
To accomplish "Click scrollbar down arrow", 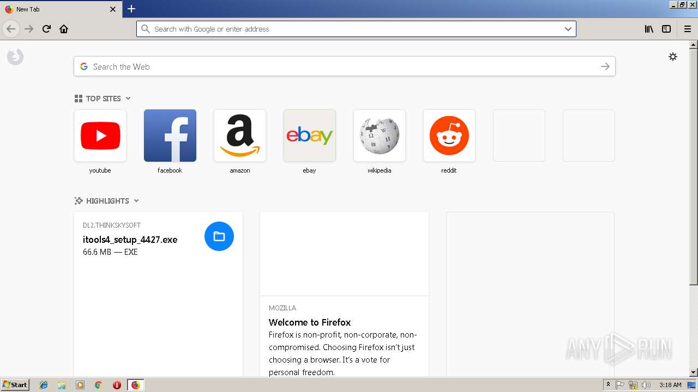I will click(694, 372).
